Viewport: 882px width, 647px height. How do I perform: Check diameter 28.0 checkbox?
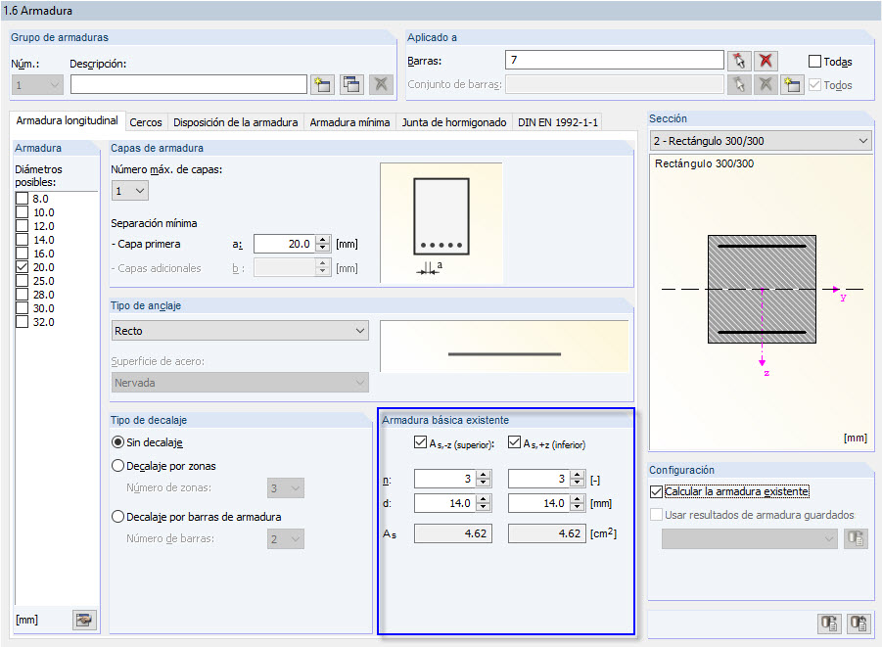click(x=22, y=295)
